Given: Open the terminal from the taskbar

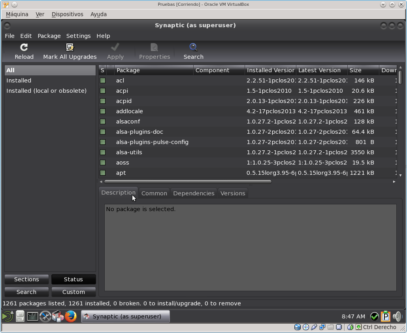Looking at the screenshot, I should click(32, 316).
